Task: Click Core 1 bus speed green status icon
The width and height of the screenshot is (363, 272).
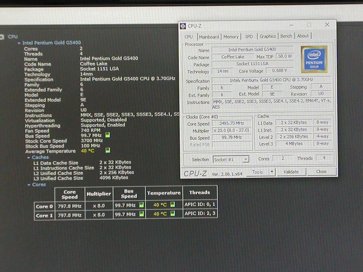Action: pos(141,214)
